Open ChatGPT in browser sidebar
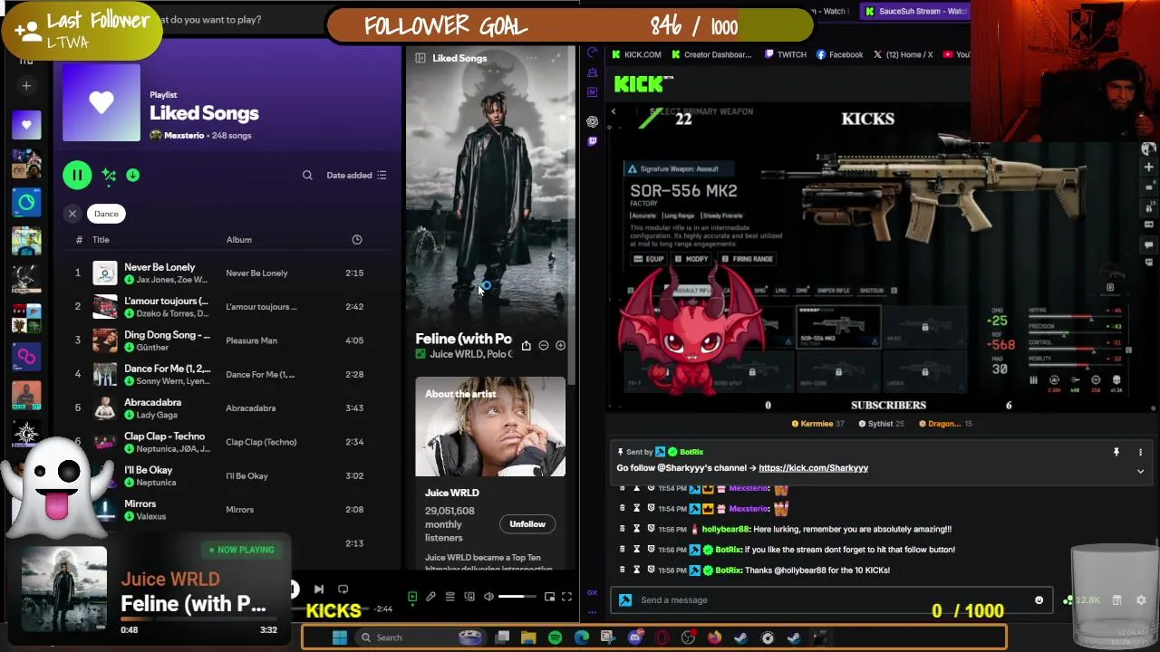 pos(592,121)
